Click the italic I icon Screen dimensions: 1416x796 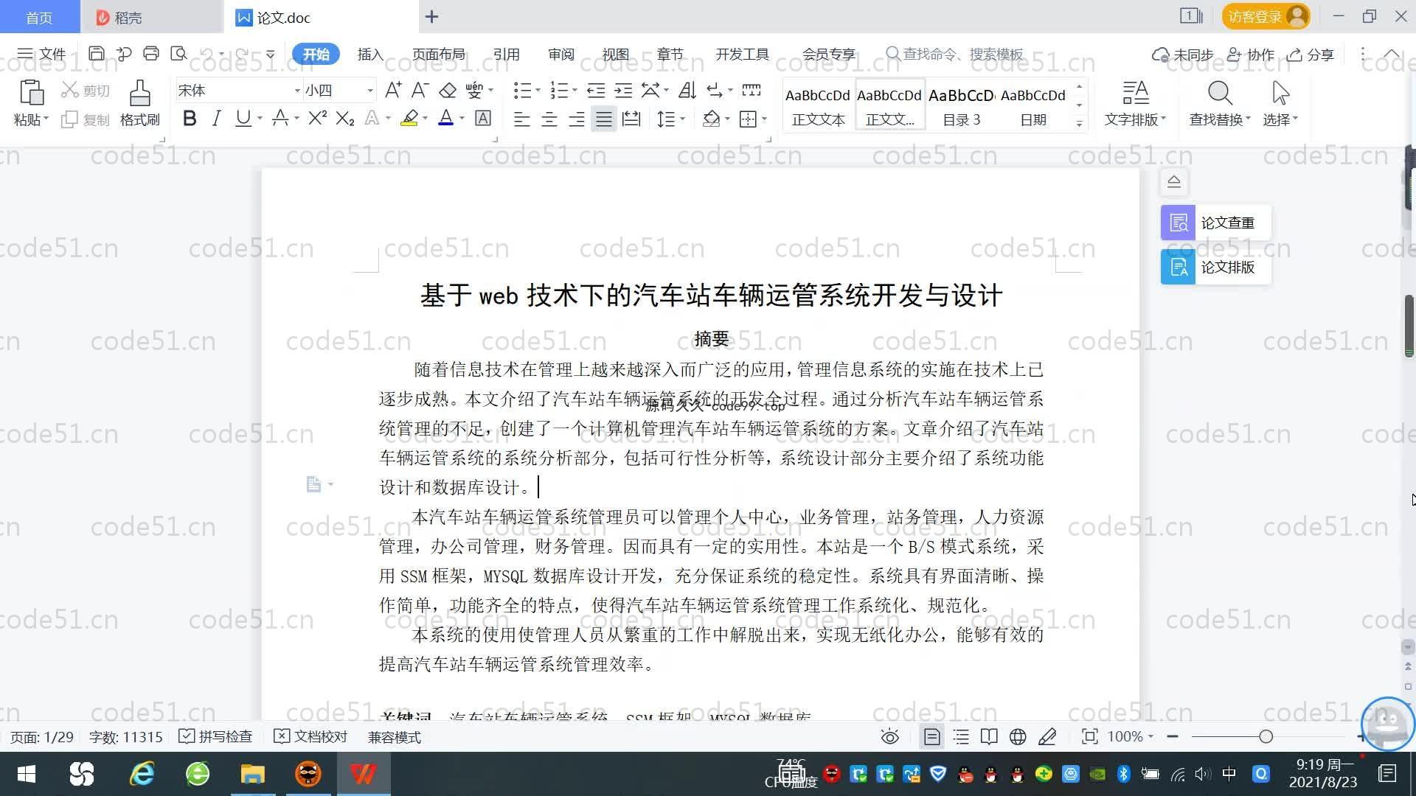point(216,119)
